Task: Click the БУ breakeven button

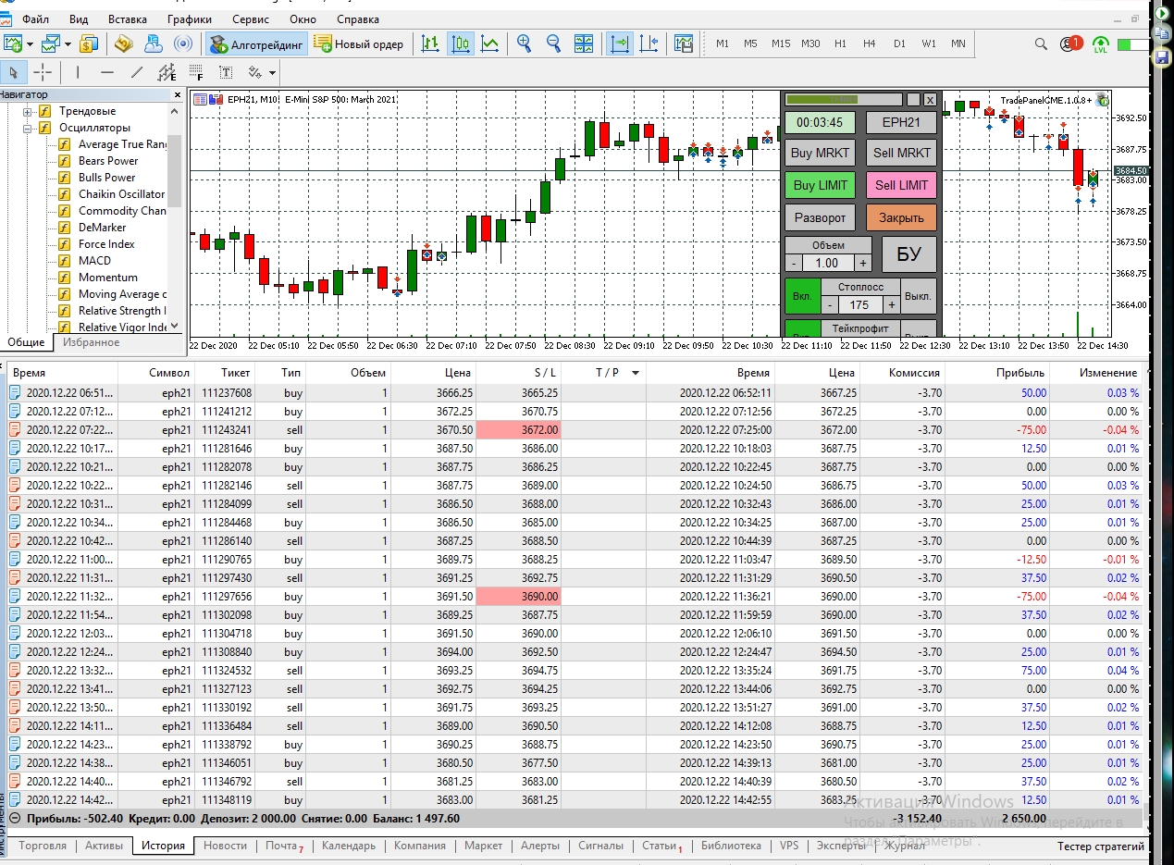Action: [x=908, y=254]
